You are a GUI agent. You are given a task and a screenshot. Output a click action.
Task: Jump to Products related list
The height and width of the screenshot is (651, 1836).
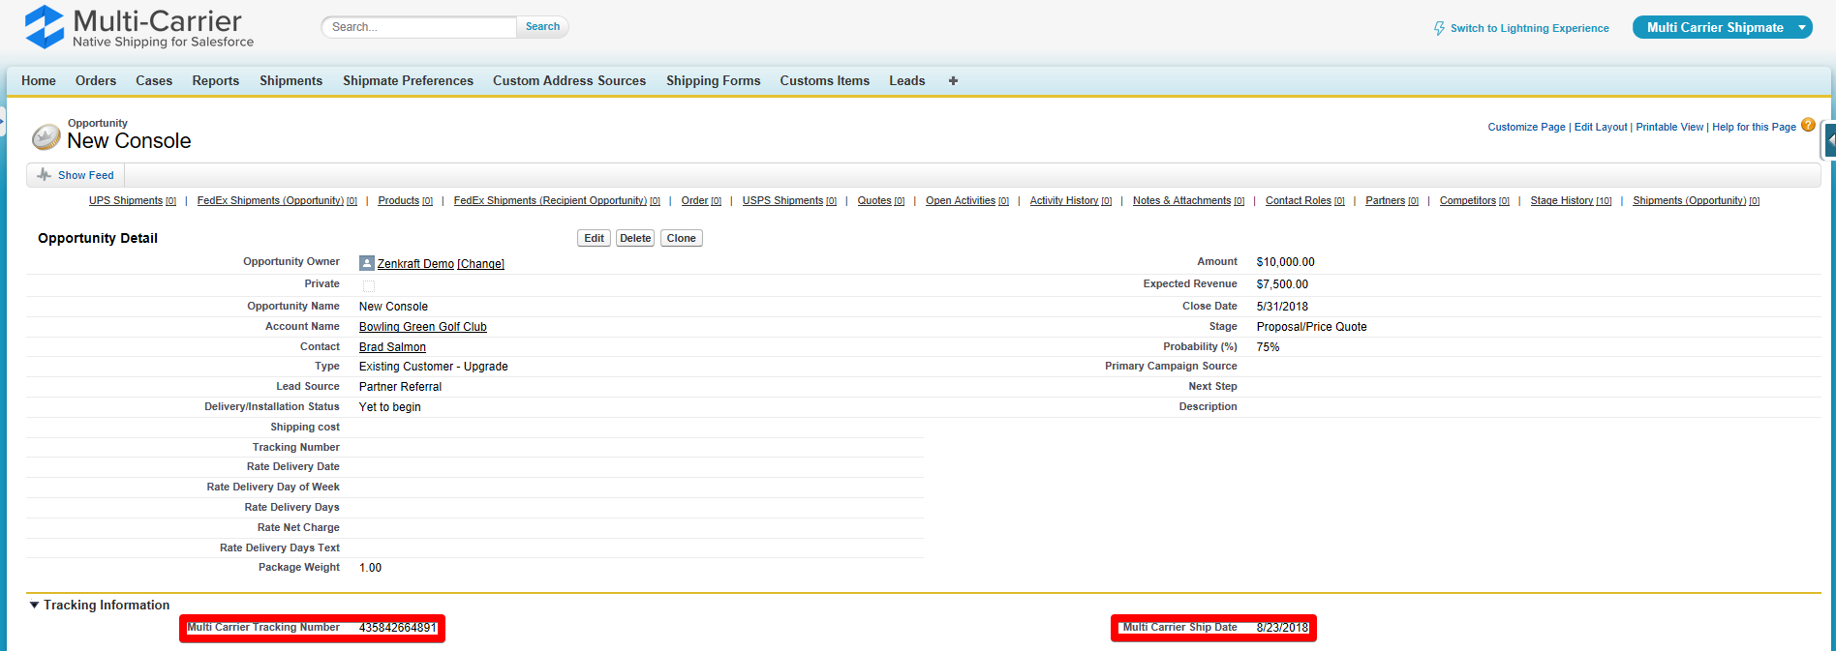[x=406, y=201]
